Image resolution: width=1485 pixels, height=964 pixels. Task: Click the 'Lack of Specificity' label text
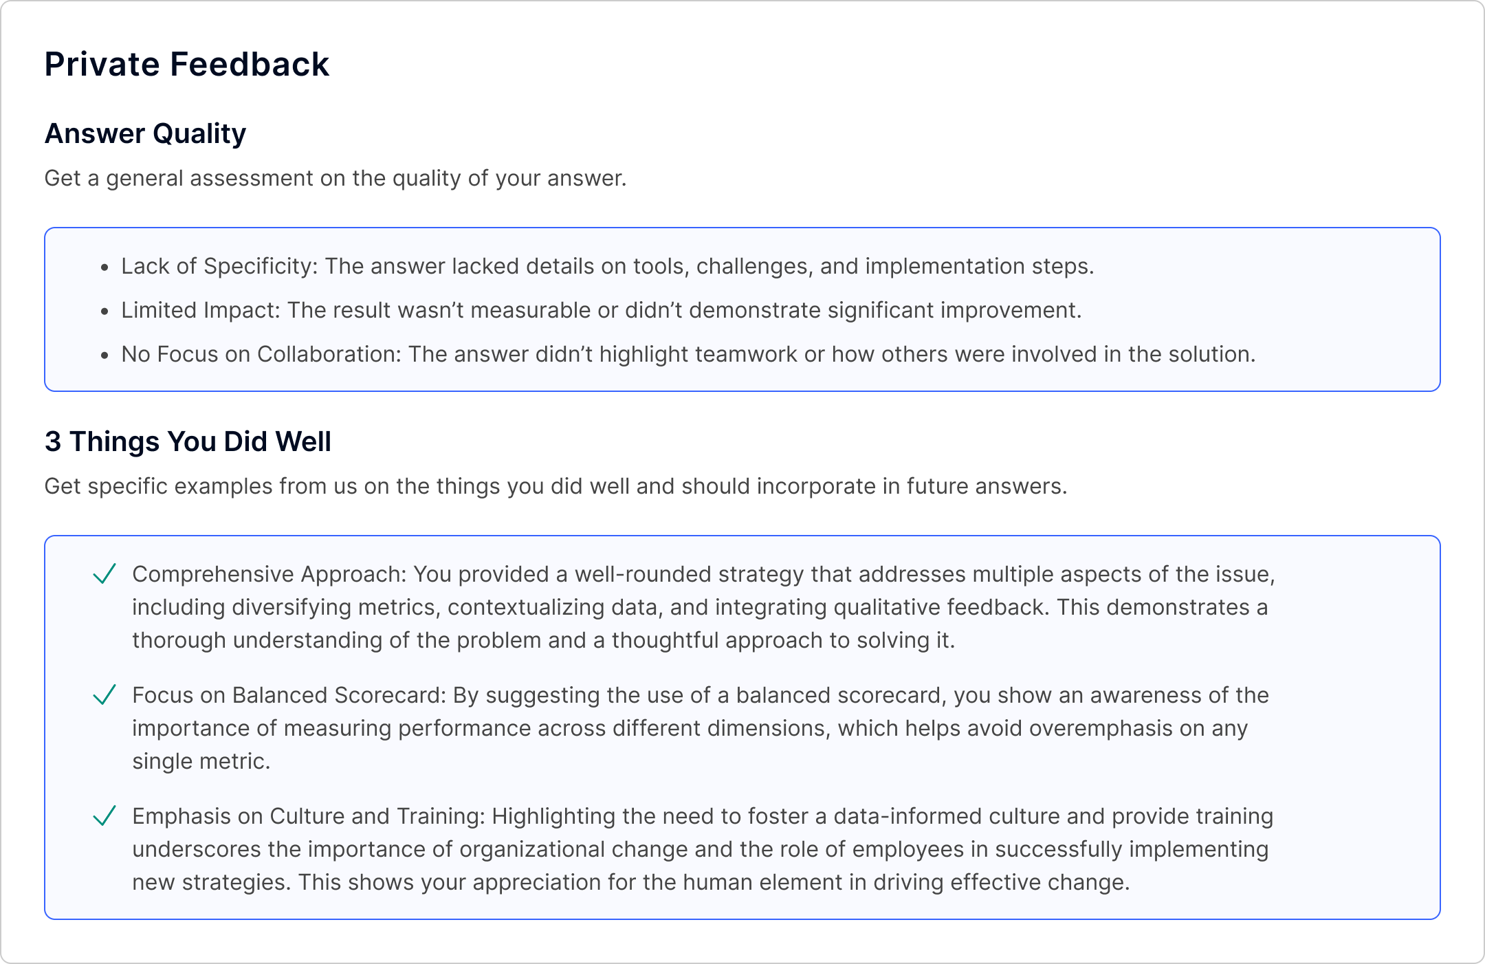click(219, 266)
